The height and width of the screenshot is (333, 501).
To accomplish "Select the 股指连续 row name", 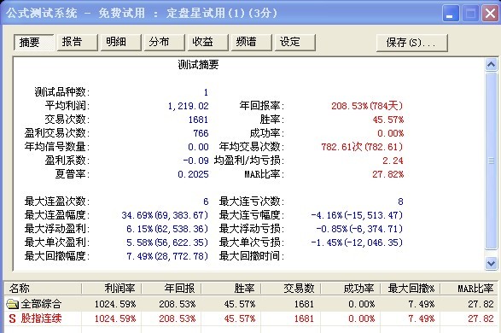I will 41,318.
